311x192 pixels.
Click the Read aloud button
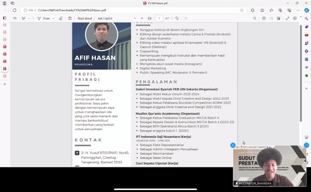(x=85, y=18)
